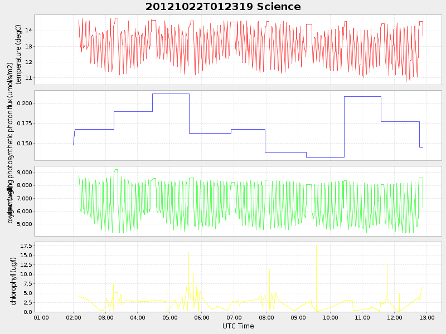Select the 03:00 time tick label
The height and width of the screenshot is (334, 446).
105,317
